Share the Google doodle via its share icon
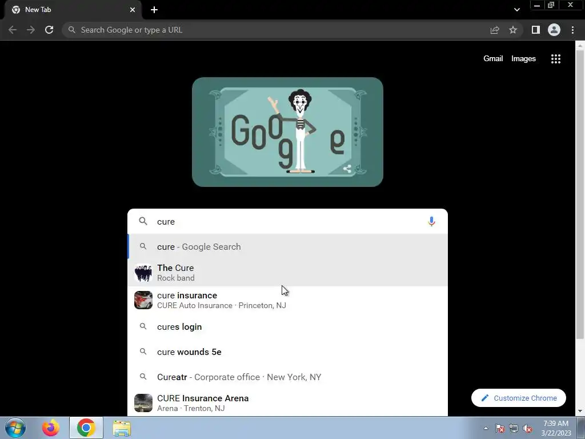The width and height of the screenshot is (585, 439). coord(347,169)
